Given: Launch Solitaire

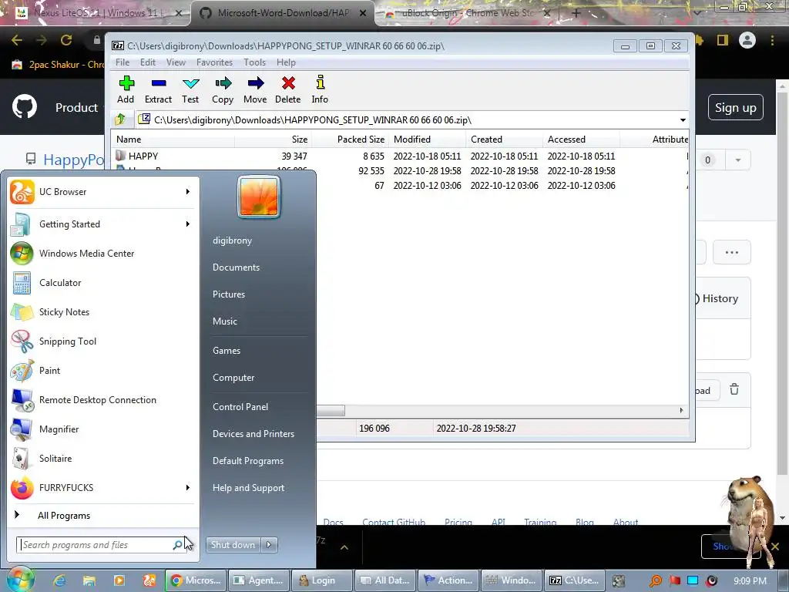Looking at the screenshot, I should pyautogui.click(x=102, y=459).
